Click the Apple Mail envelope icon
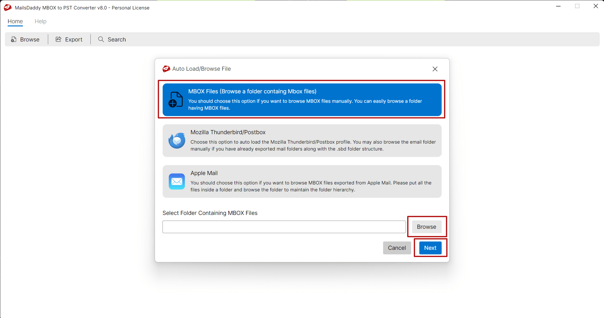This screenshot has width=604, height=318. click(x=177, y=181)
